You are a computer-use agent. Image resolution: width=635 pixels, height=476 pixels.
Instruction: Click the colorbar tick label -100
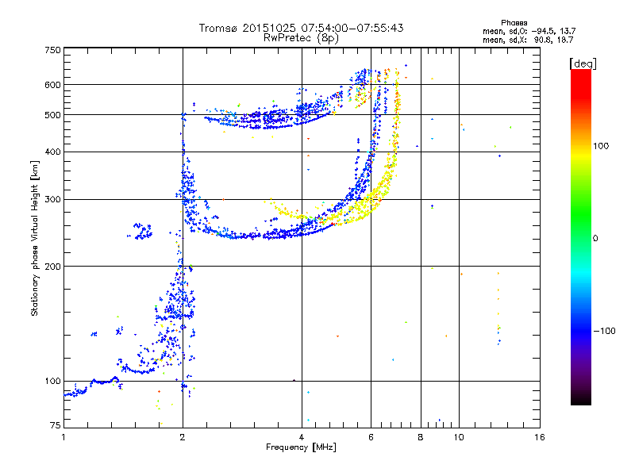click(605, 330)
